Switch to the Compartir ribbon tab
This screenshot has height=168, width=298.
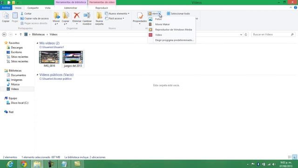33,8
